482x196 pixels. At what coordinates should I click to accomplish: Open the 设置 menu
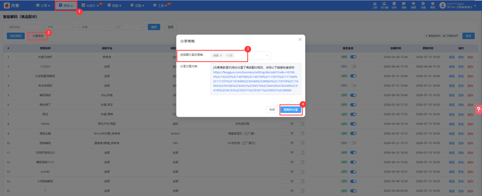137,6
